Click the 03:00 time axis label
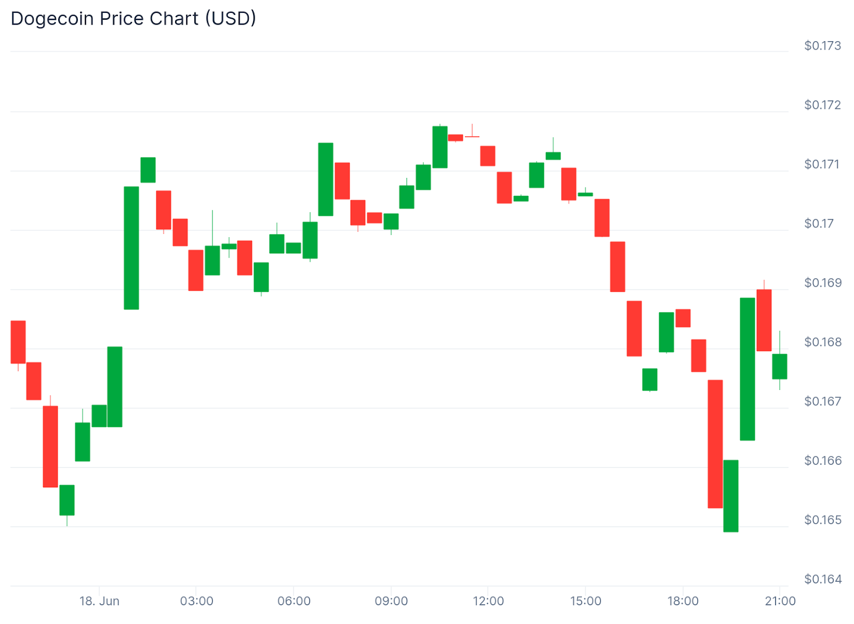The height and width of the screenshot is (624, 854). click(x=196, y=601)
